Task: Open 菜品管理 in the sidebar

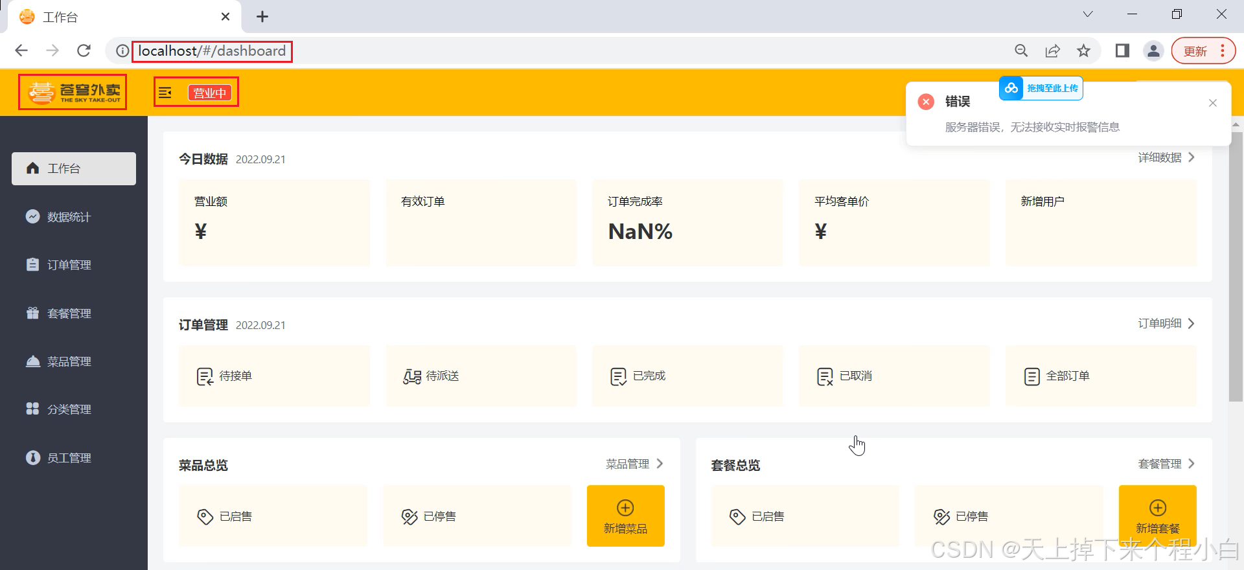Action: click(74, 361)
